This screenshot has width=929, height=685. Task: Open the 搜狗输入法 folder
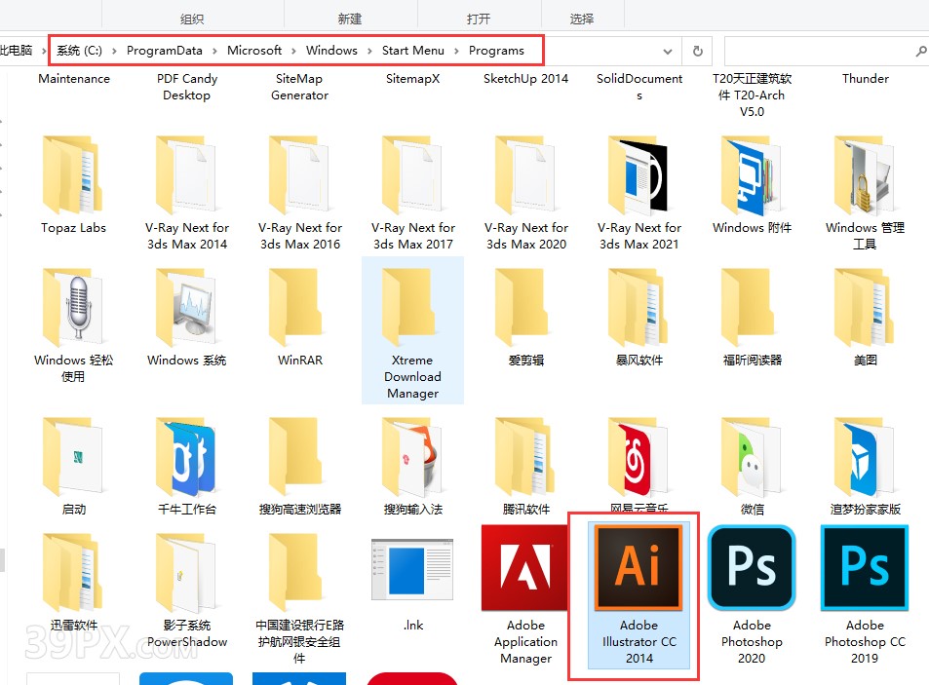pyautogui.click(x=412, y=453)
